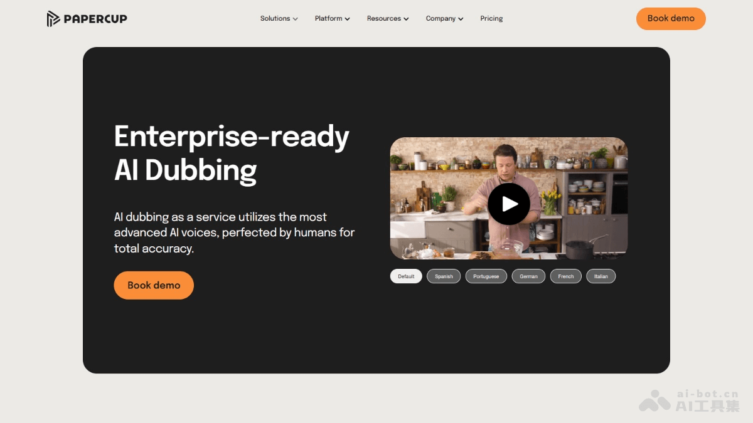Viewport: 753px width, 423px height.
Task: Click the Papercup wordmark text
Action: click(95, 19)
